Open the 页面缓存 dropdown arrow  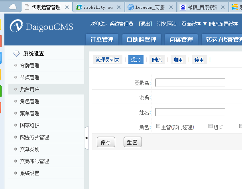point(205,24)
